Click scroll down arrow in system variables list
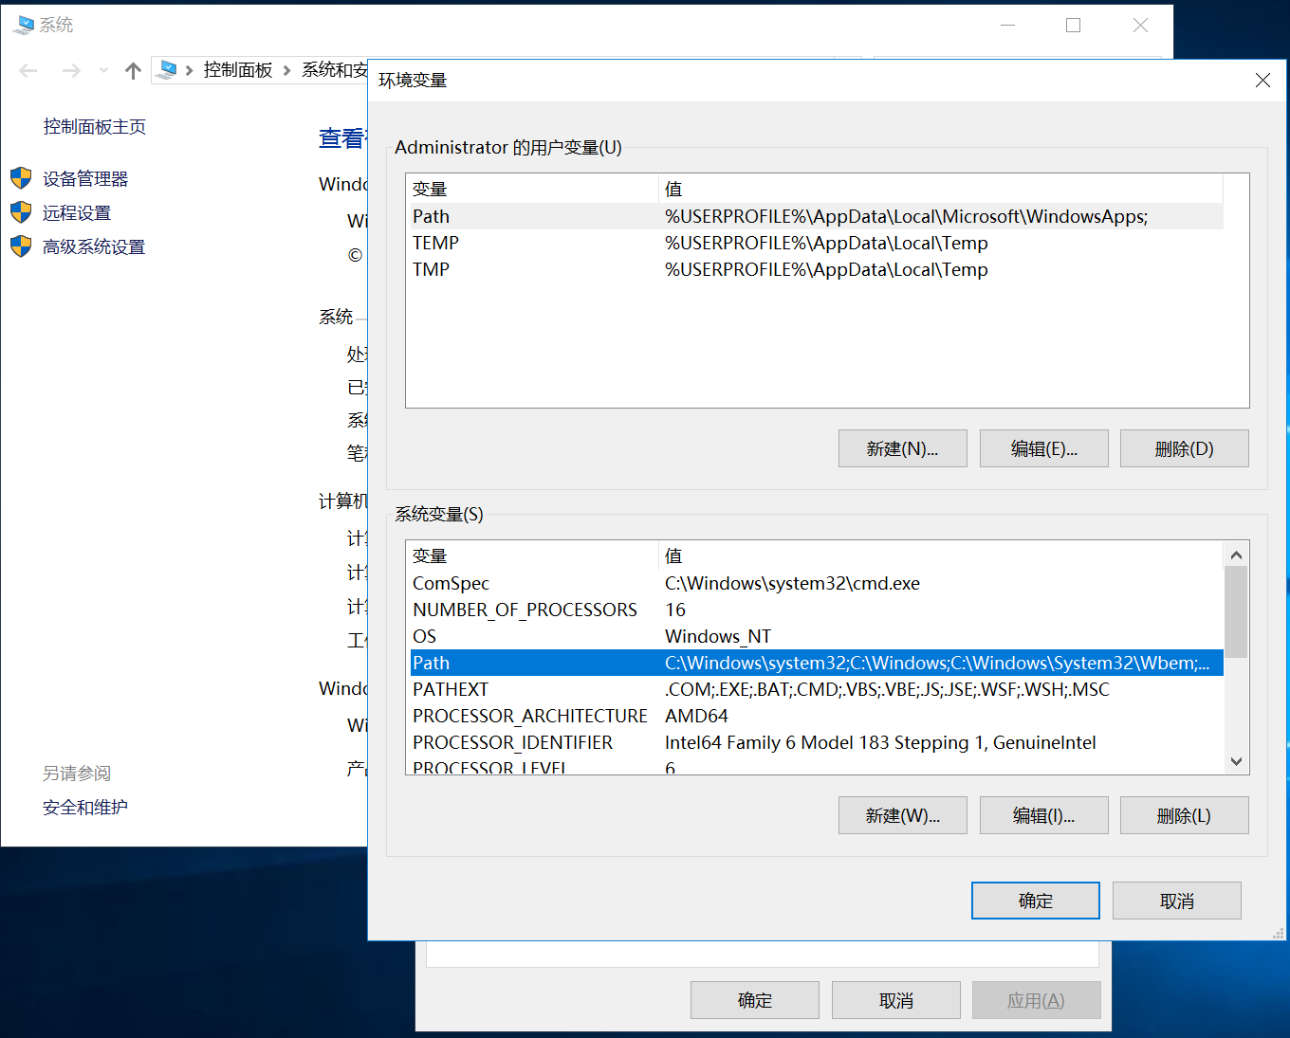 click(x=1236, y=761)
